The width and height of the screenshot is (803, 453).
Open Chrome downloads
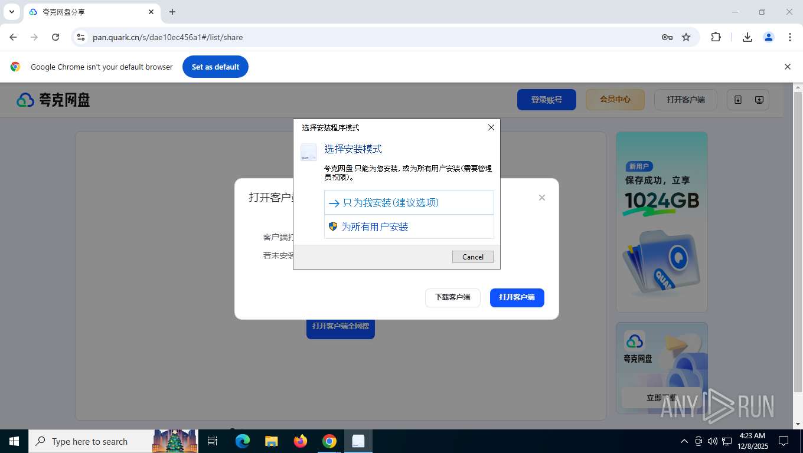tap(747, 37)
